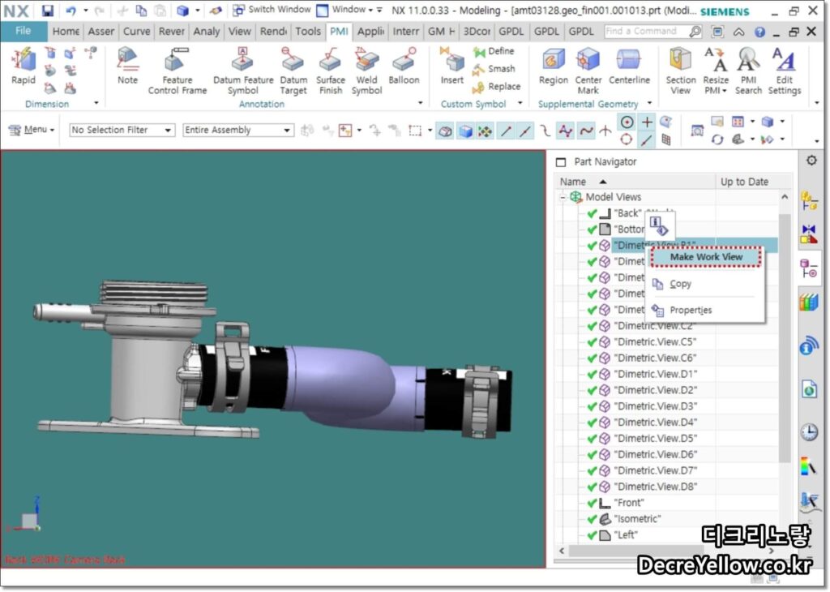Open the Feature Control Frame tool
830x592 pixels.
click(x=178, y=71)
